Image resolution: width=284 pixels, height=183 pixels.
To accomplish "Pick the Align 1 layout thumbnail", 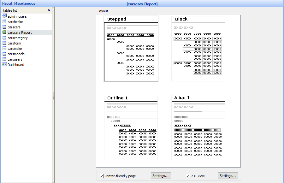I will 198,128.
